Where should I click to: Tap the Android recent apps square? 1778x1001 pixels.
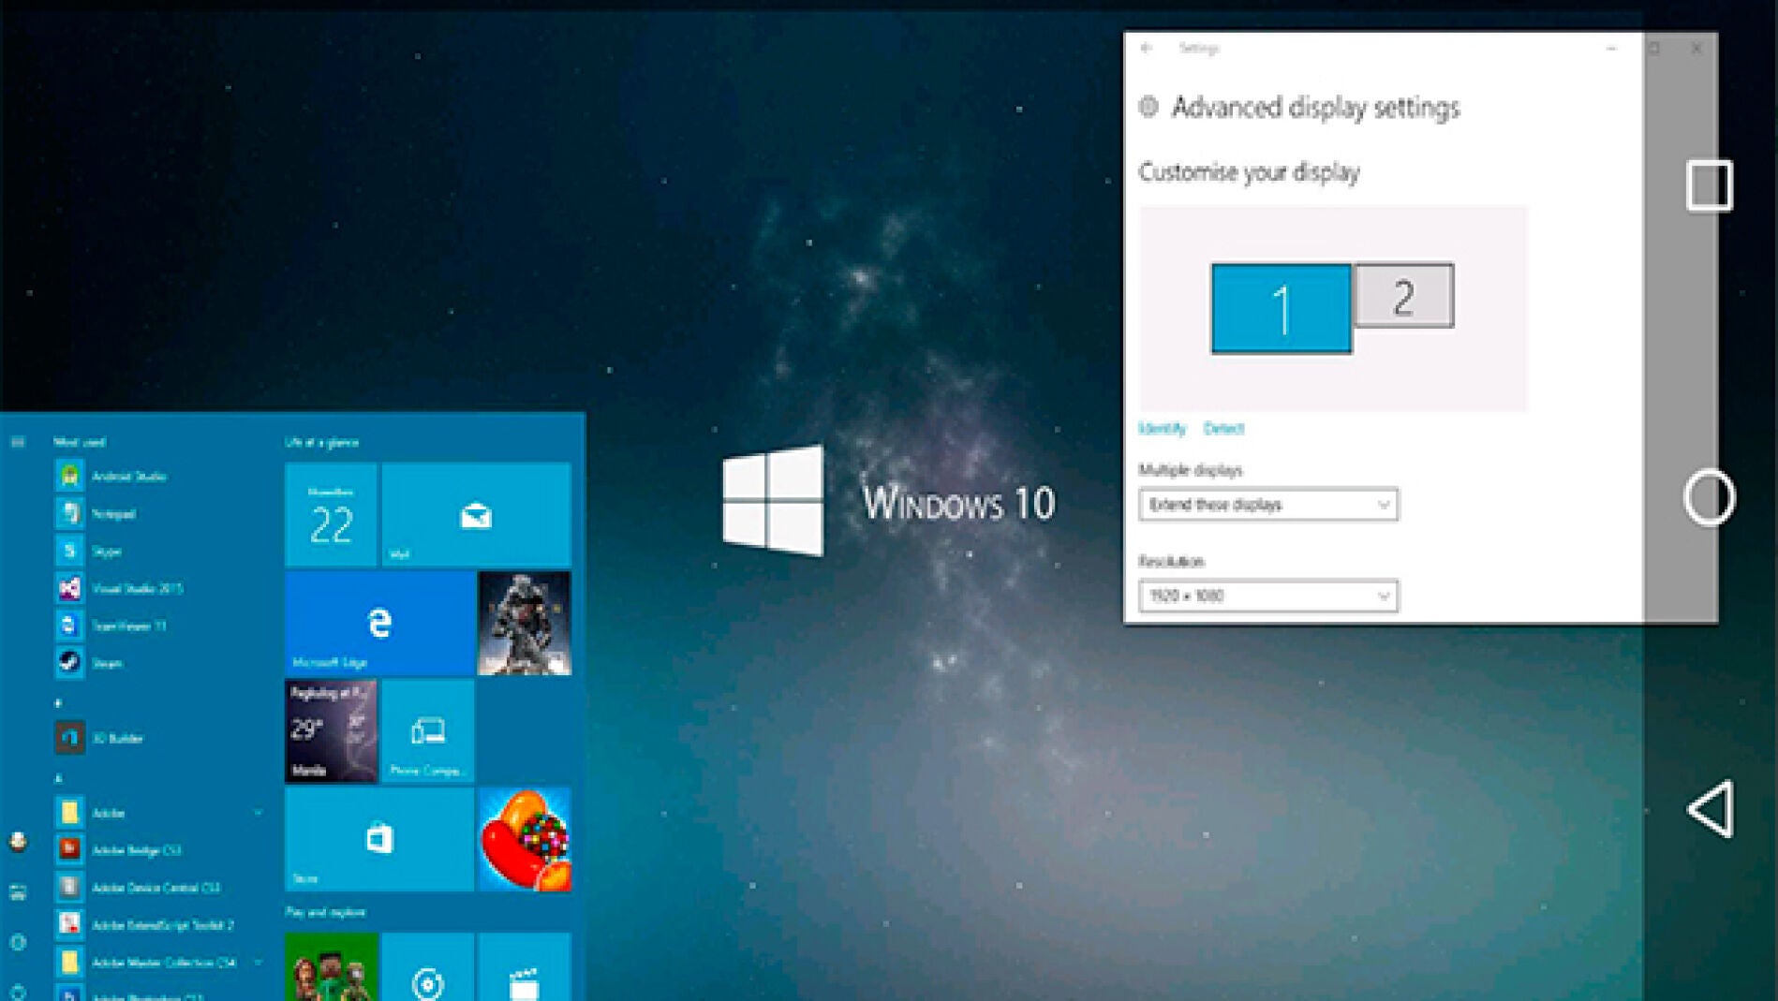tap(1710, 185)
